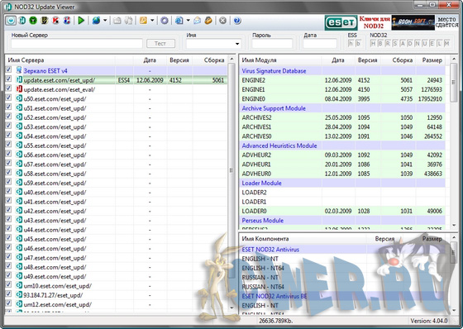Open dropdown arrow next to key icon
The image size is (463, 329).
click(152, 21)
